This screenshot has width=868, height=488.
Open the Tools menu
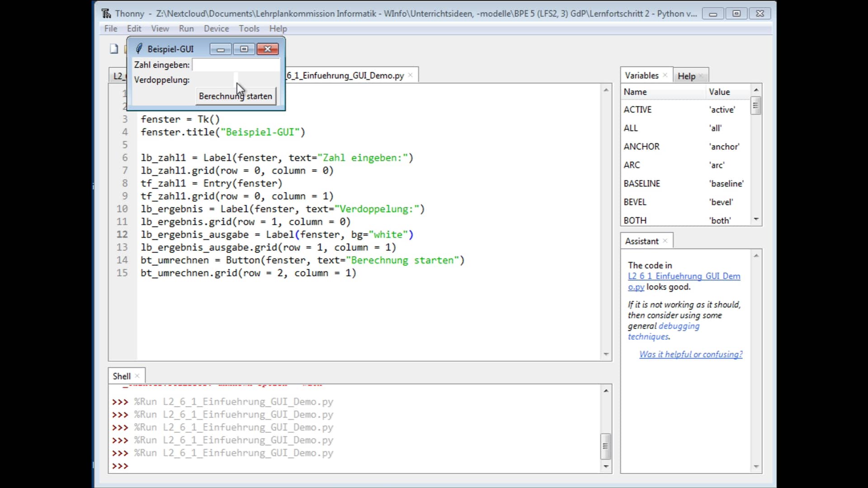pos(249,28)
